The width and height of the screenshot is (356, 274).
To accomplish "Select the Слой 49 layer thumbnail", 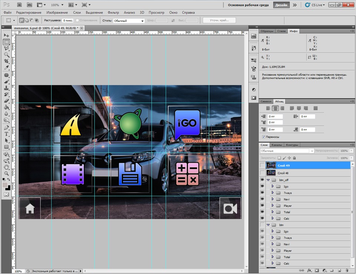I will click(x=271, y=165).
